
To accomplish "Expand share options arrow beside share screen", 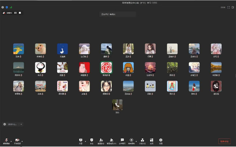I will click(x=85, y=141).
